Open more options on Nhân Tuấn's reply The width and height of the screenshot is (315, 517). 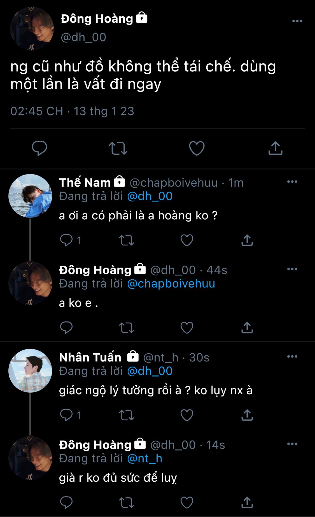(292, 357)
